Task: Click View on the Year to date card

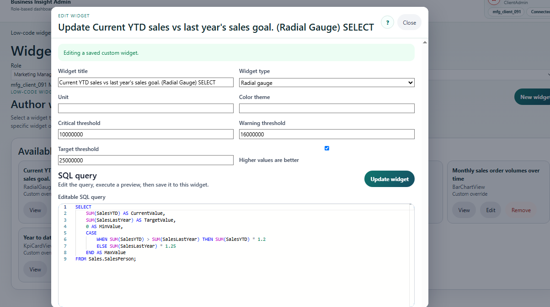Action: point(35,269)
